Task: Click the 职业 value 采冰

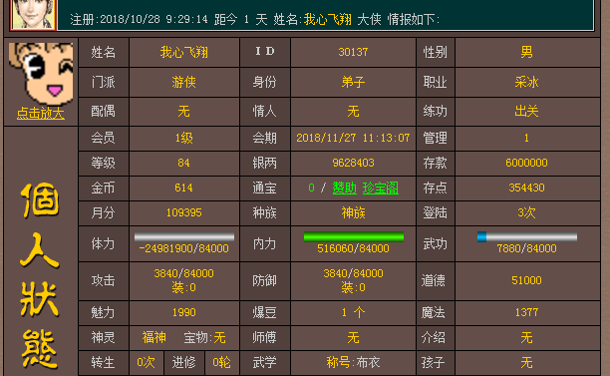Action: click(526, 82)
